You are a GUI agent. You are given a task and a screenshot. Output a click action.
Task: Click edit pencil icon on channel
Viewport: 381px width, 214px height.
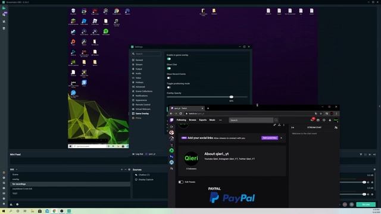(x=274, y=125)
